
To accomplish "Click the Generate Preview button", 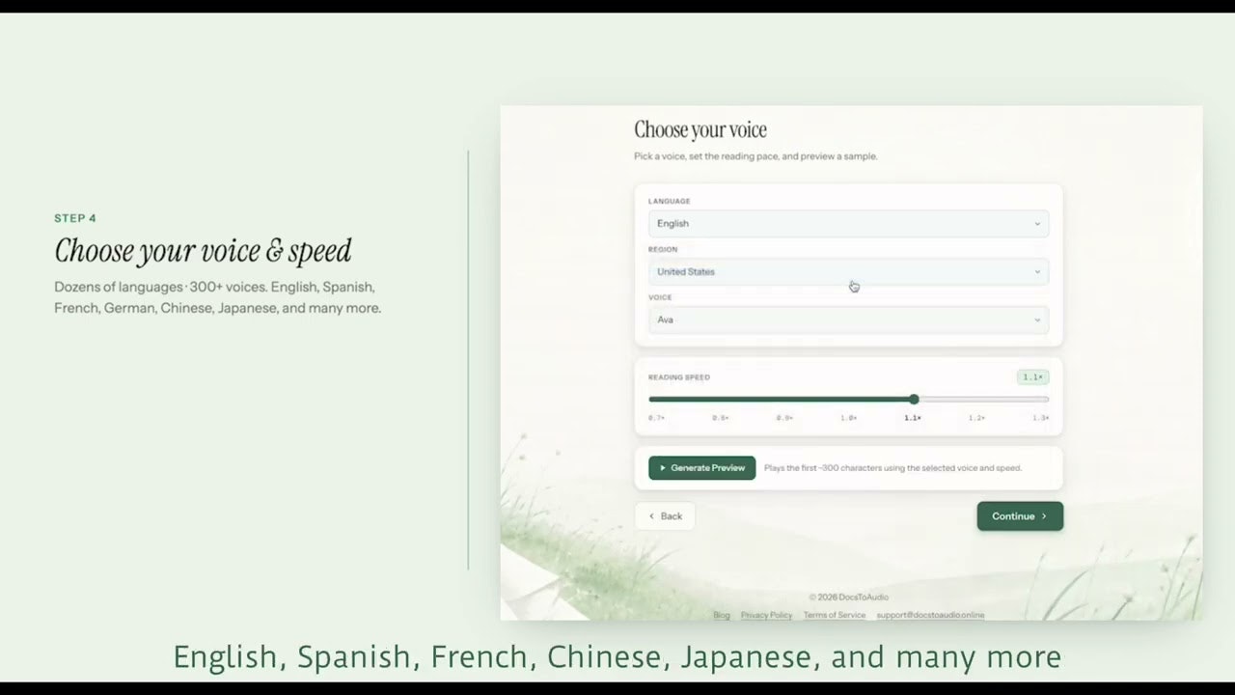I will 702,468.
